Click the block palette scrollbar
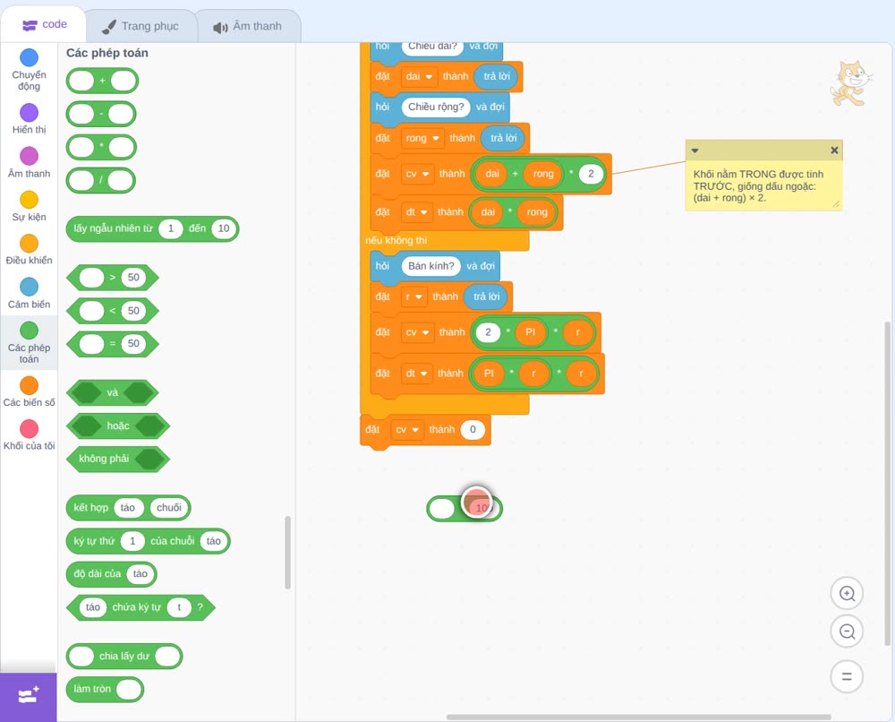The height and width of the screenshot is (722, 895). [287, 553]
